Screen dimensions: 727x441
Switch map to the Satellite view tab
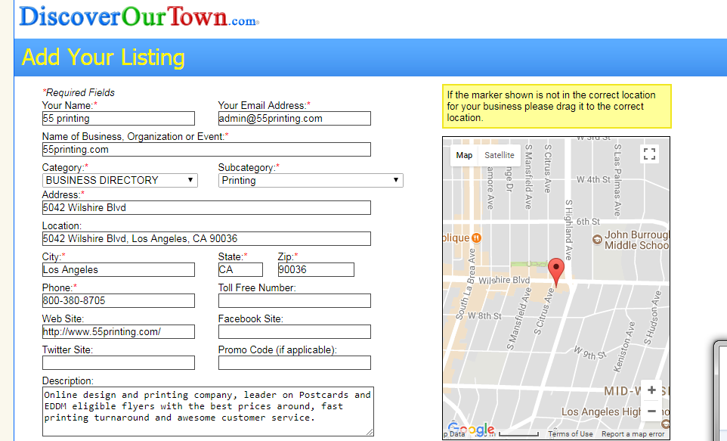[x=500, y=155]
